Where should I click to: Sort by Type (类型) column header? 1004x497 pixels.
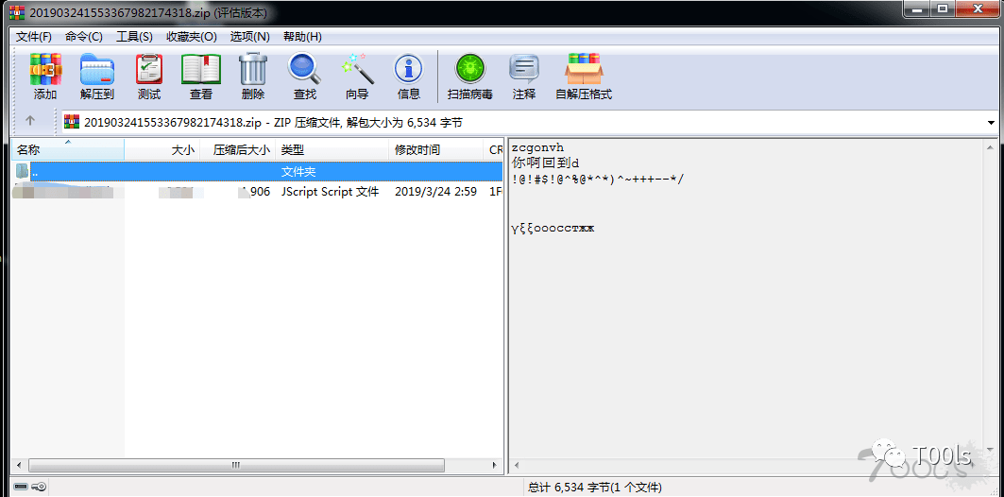332,150
